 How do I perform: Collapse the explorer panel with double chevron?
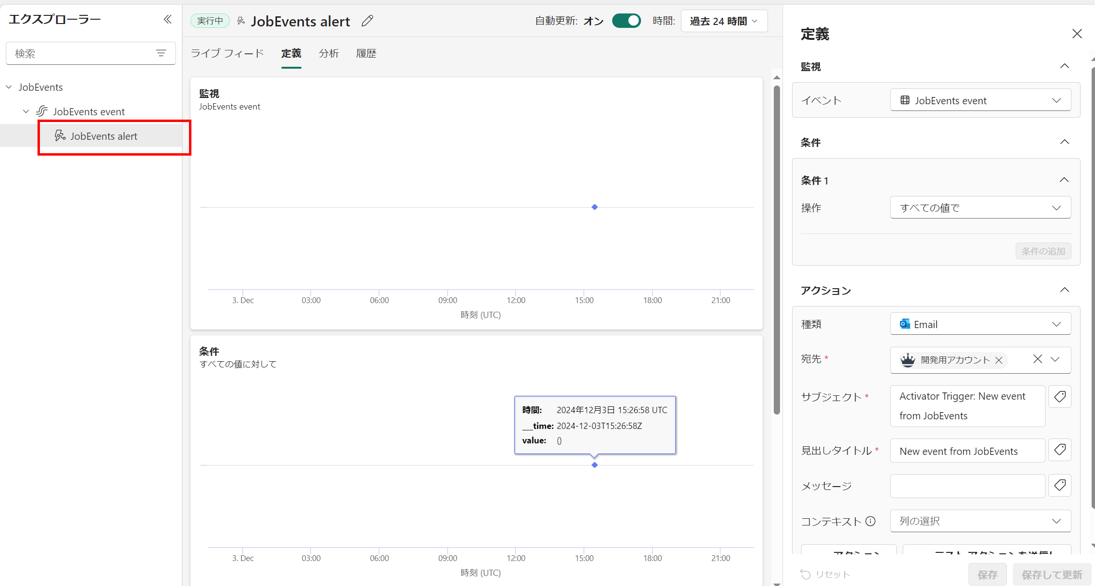167,19
